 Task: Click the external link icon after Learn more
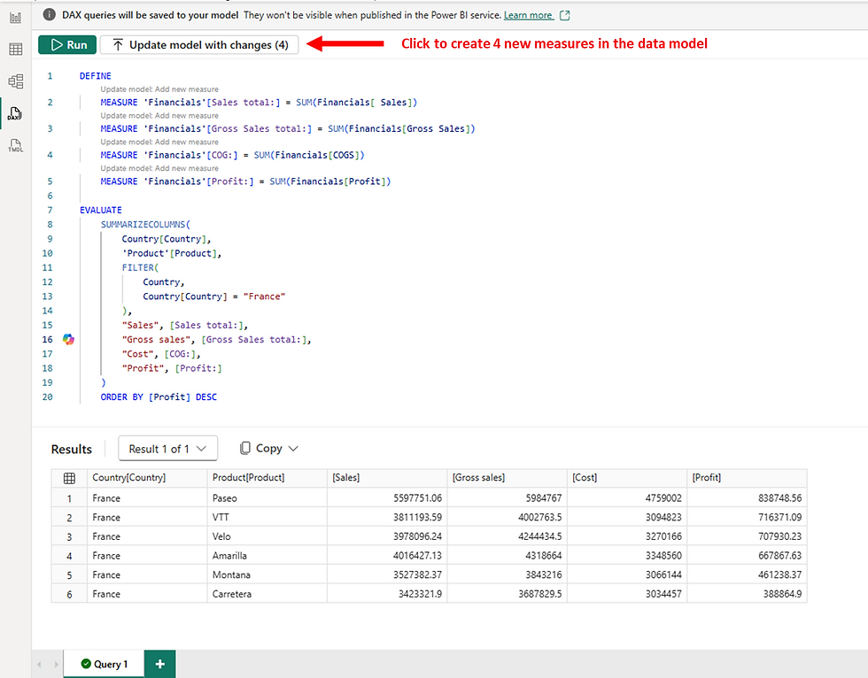(565, 15)
